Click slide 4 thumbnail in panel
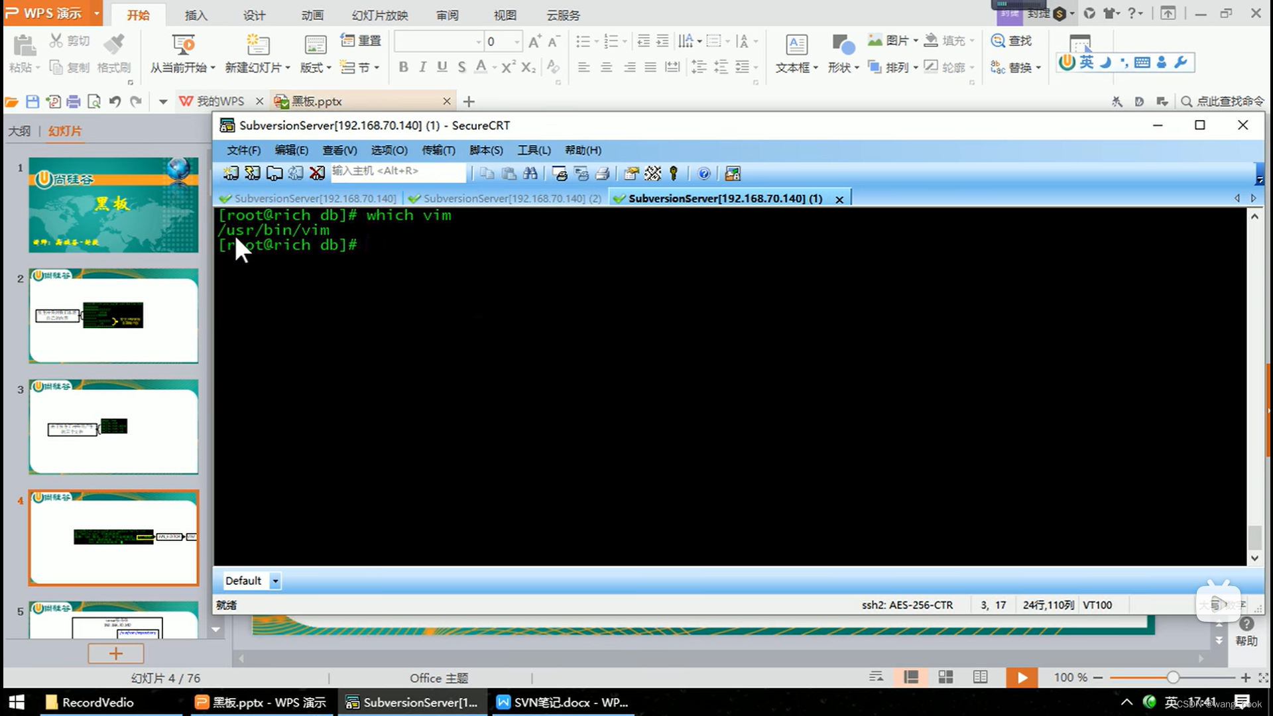1273x716 pixels. (113, 537)
